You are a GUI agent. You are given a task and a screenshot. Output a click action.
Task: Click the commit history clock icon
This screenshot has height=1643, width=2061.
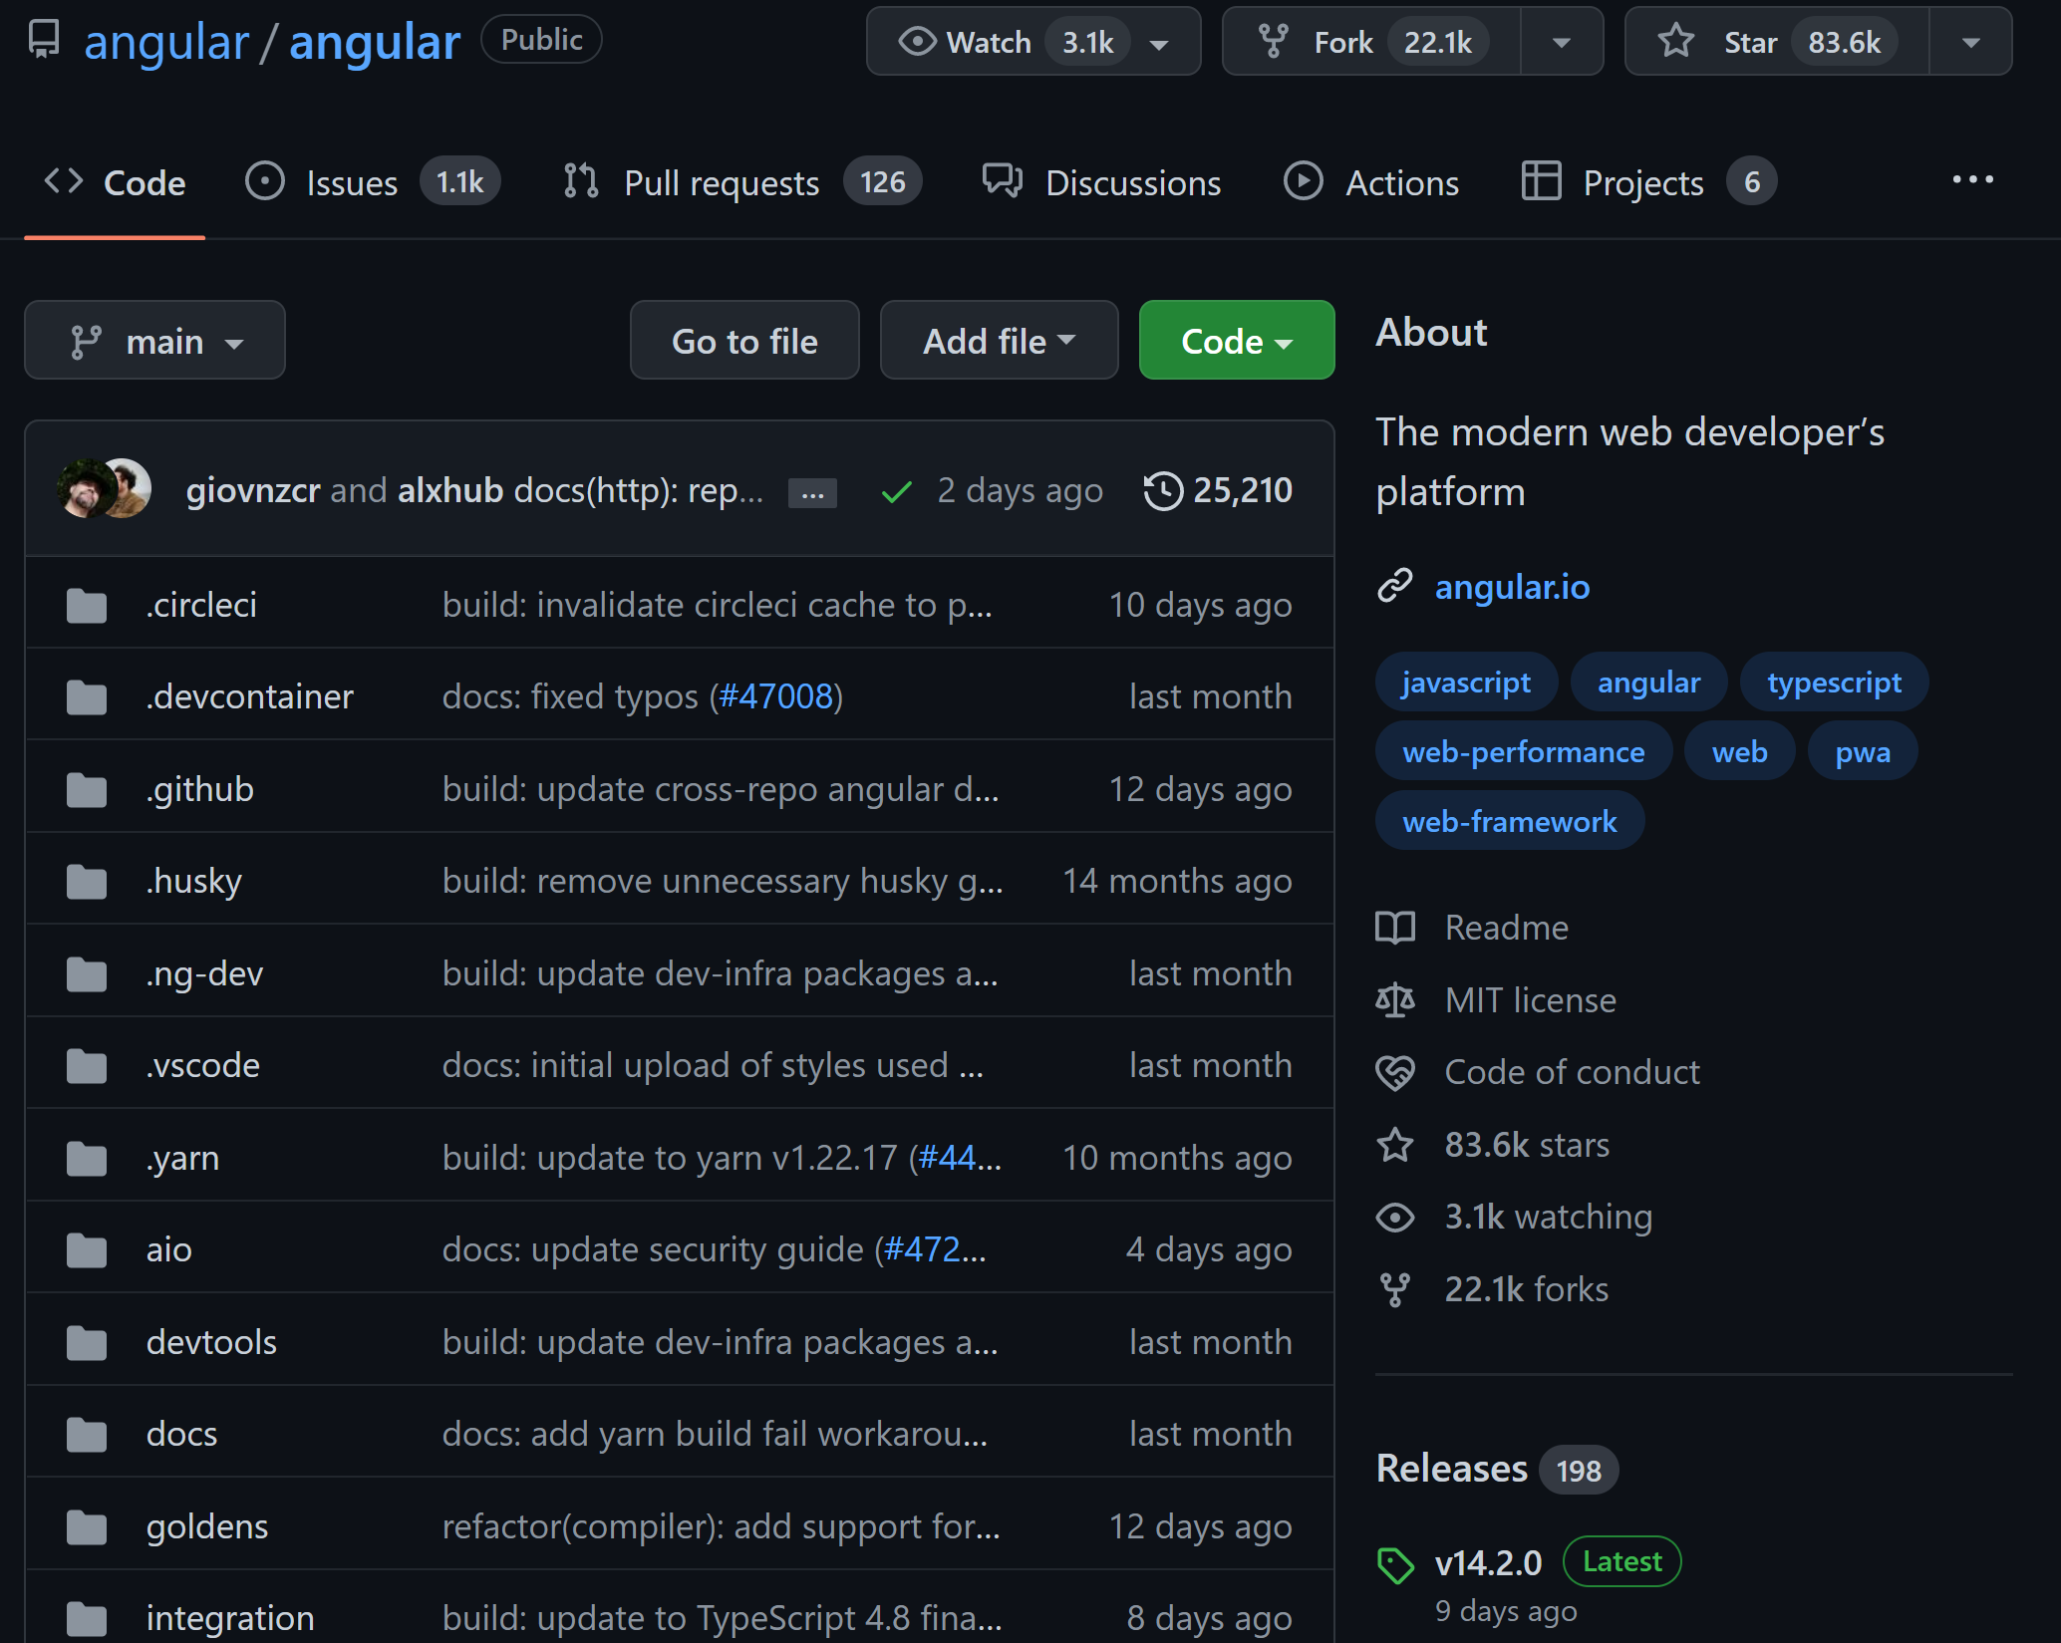click(x=1162, y=490)
